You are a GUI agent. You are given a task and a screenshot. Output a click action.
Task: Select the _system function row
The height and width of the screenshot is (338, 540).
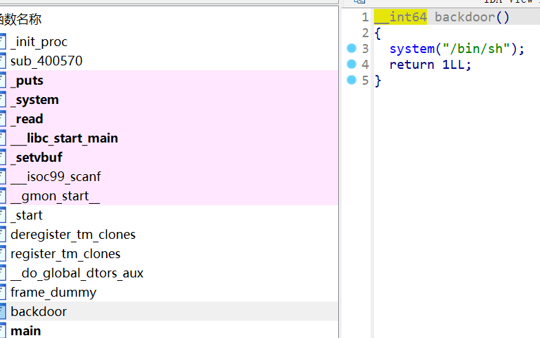point(169,99)
